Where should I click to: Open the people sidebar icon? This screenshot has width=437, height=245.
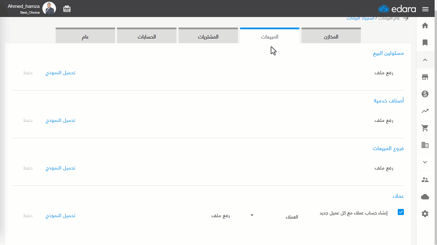tap(425, 180)
